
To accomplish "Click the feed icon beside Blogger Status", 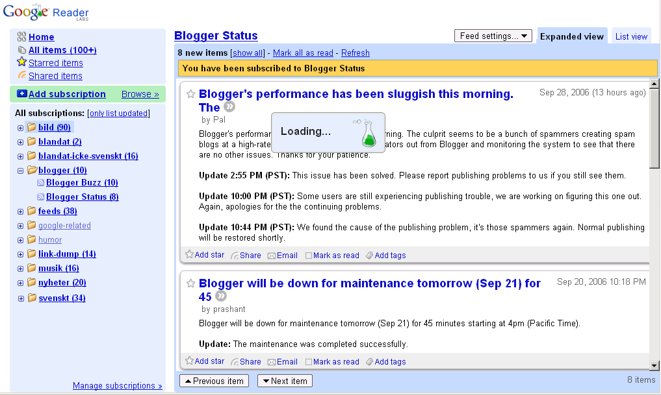I will 40,197.
